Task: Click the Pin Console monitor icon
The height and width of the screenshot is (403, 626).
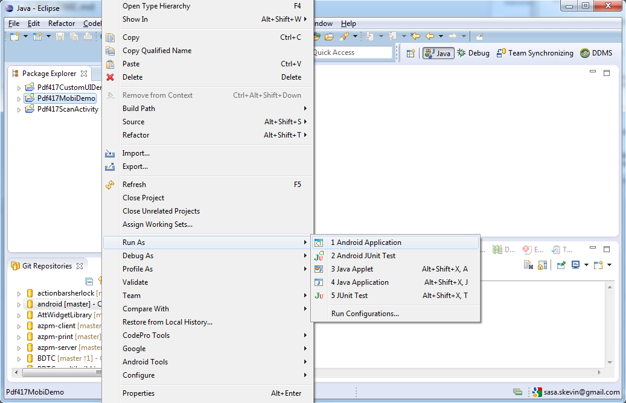Action: 561,265
